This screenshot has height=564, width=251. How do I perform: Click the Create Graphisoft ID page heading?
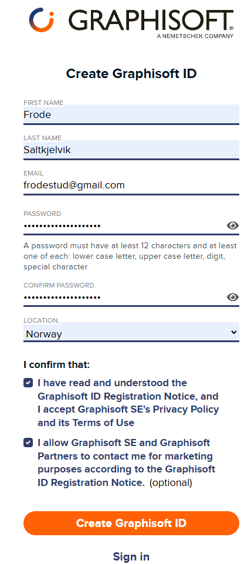(131, 74)
